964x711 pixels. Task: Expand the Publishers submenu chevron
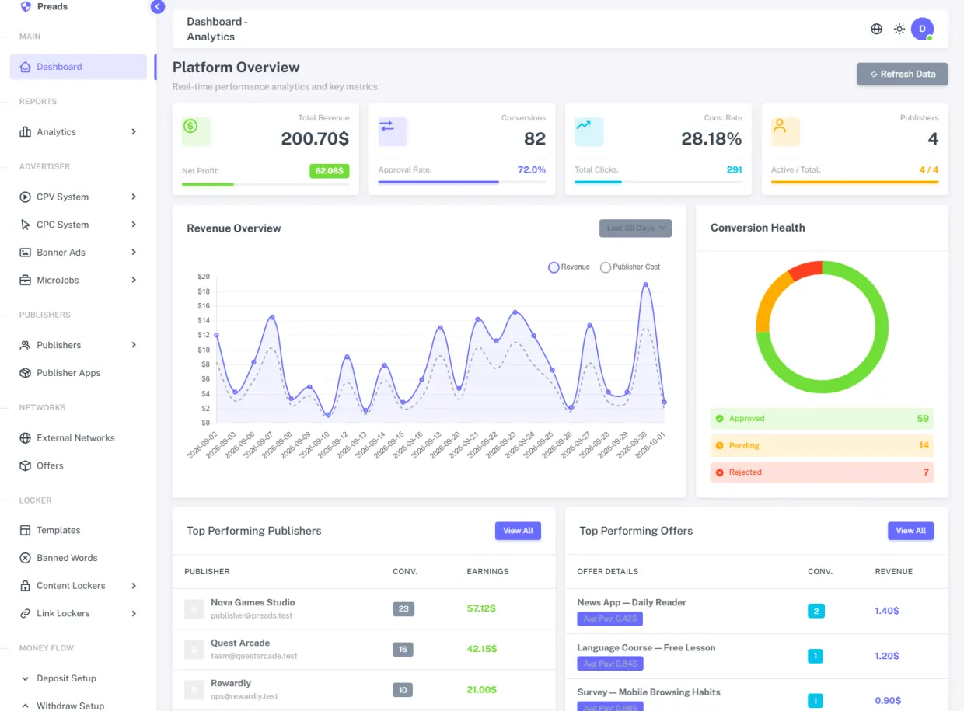tap(134, 345)
